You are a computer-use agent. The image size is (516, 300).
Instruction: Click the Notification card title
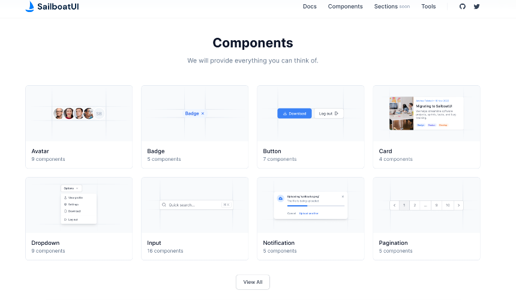(x=279, y=243)
